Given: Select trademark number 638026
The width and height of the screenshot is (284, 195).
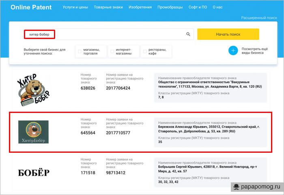Looking at the screenshot, I should point(88,88).
